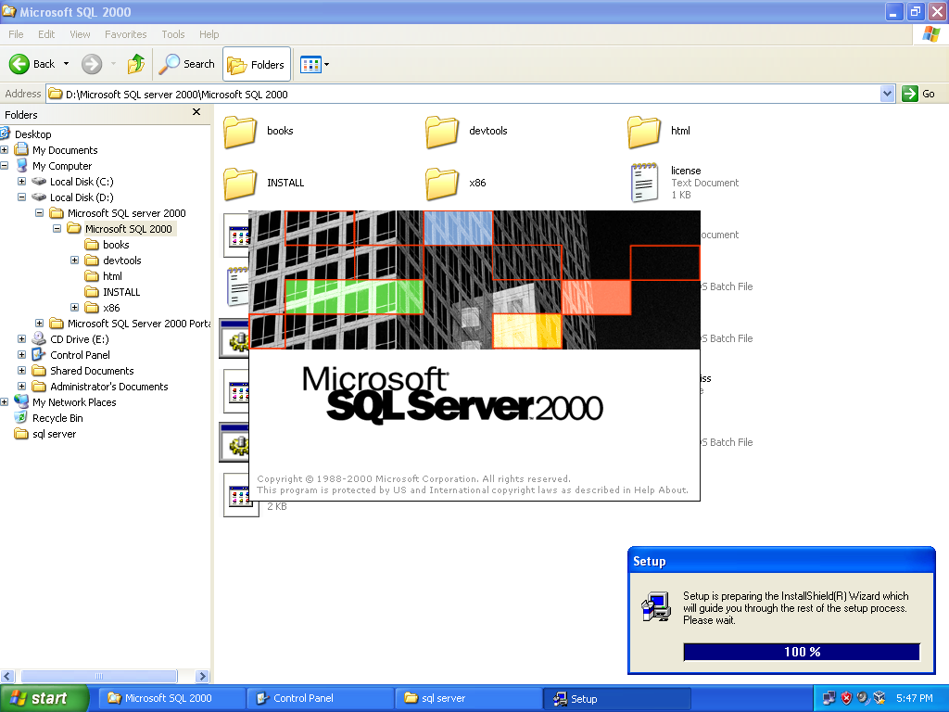Collapse Local Disk (D:) in the folder tree
Screen dimensions: 949x712
click(x=21, y=197)
